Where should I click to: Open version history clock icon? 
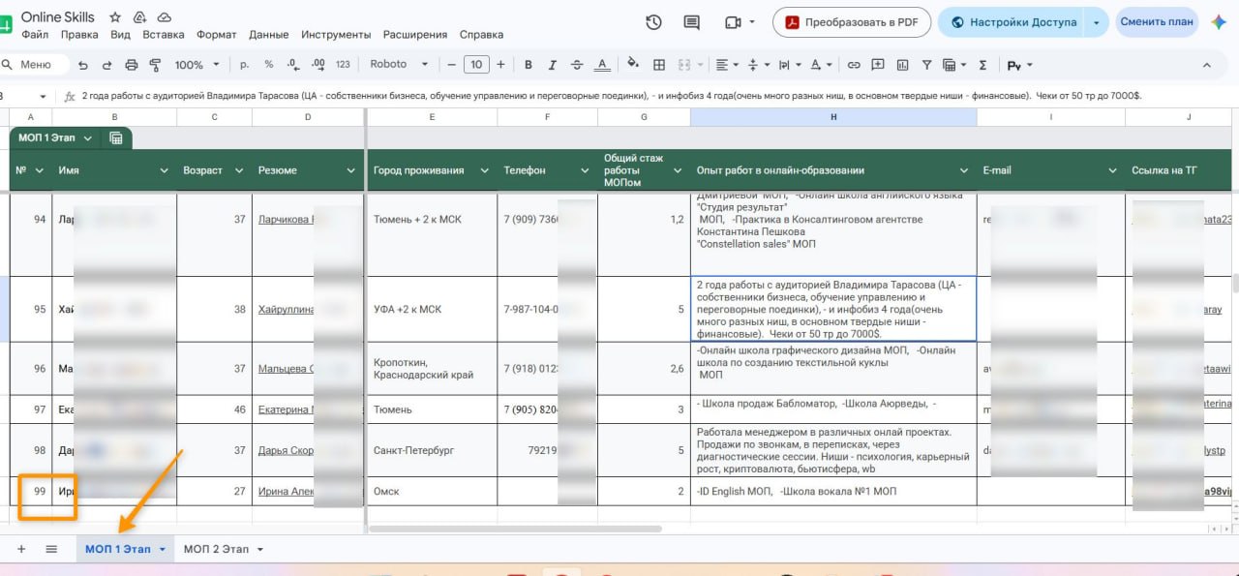(653, 22)
